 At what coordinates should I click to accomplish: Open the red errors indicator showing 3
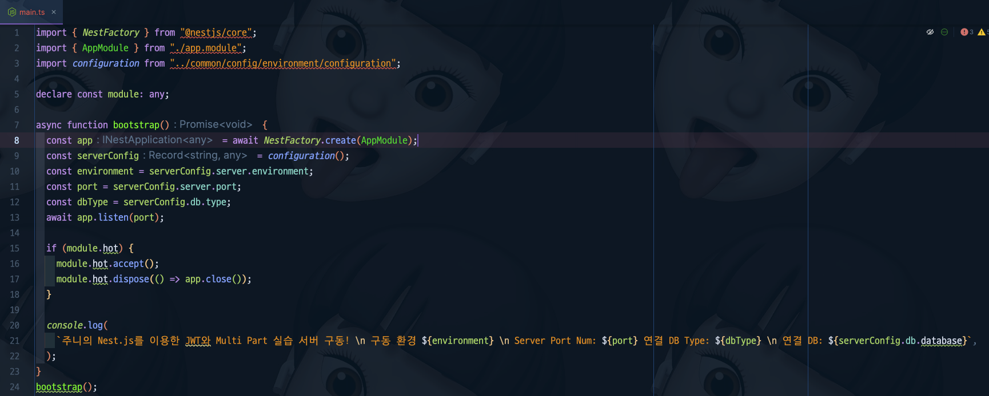tap(967, 32)
